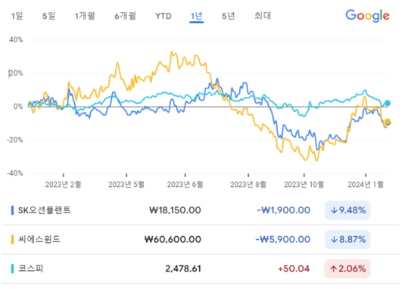Open the SK오션플랜트 stock row

pyautogui.click(x=201, y=210)
